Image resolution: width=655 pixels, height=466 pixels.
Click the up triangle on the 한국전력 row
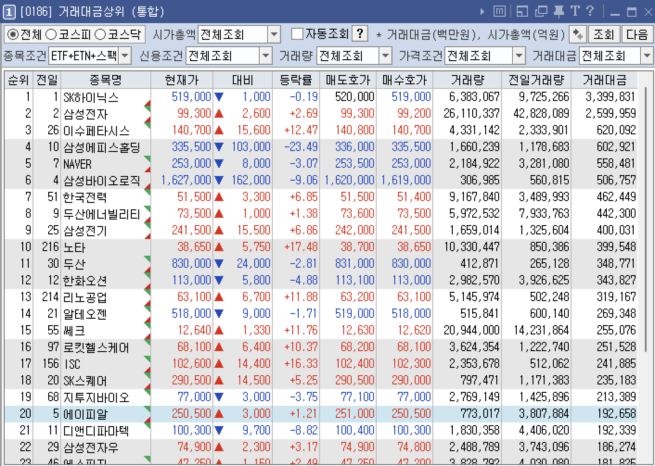[219, 197]
